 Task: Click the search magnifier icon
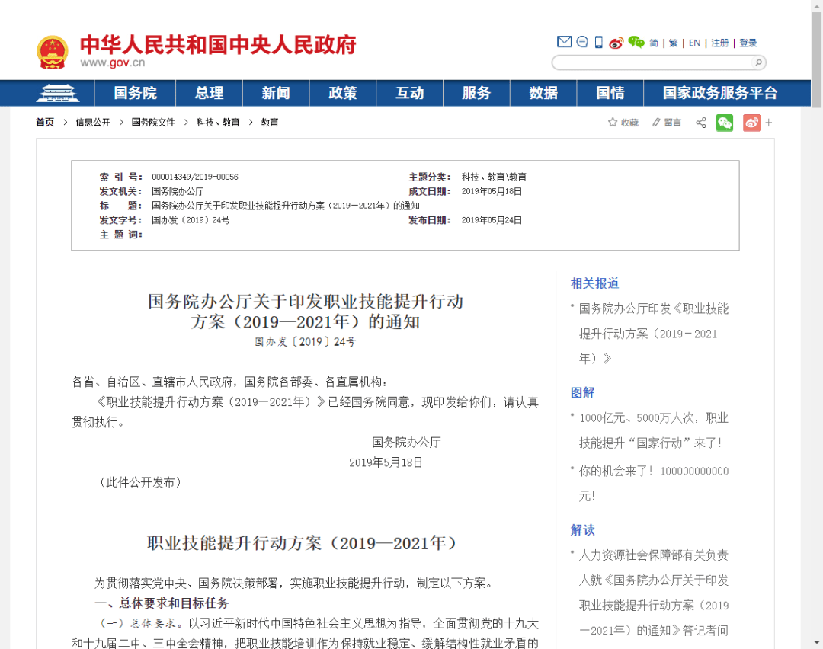(x=758, y=63)
